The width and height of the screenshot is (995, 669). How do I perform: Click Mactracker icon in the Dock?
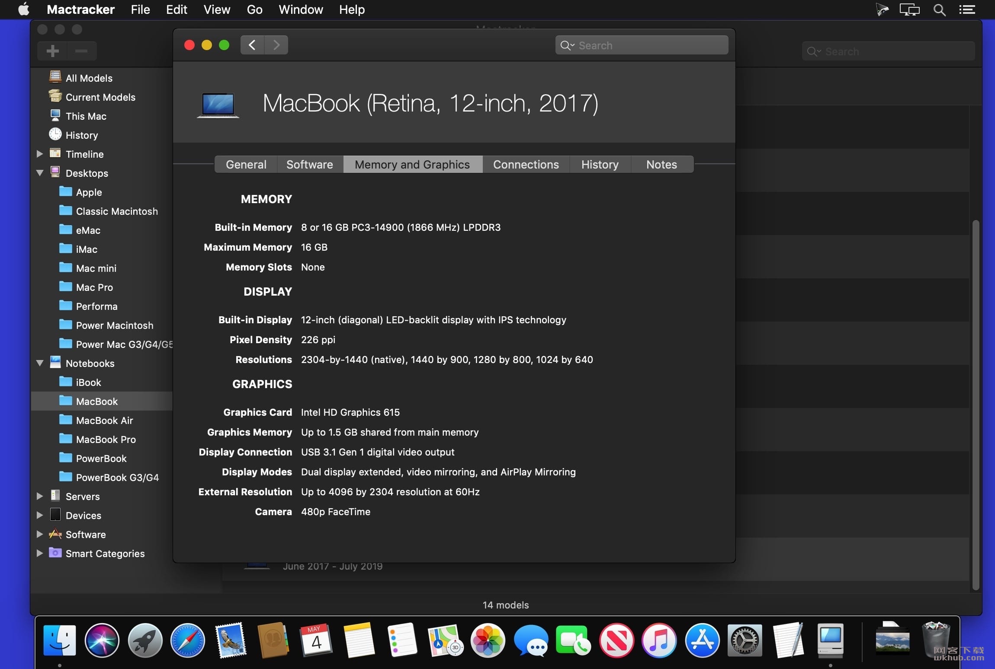830,640
